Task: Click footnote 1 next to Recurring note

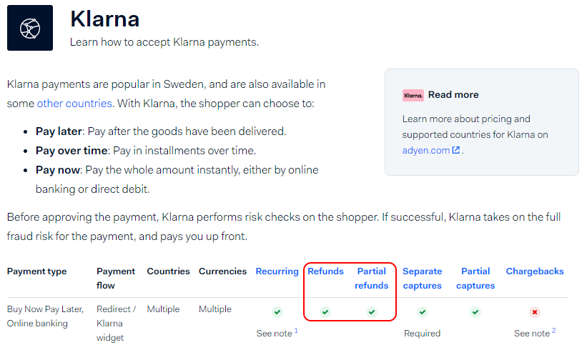Action: point(296,330)
